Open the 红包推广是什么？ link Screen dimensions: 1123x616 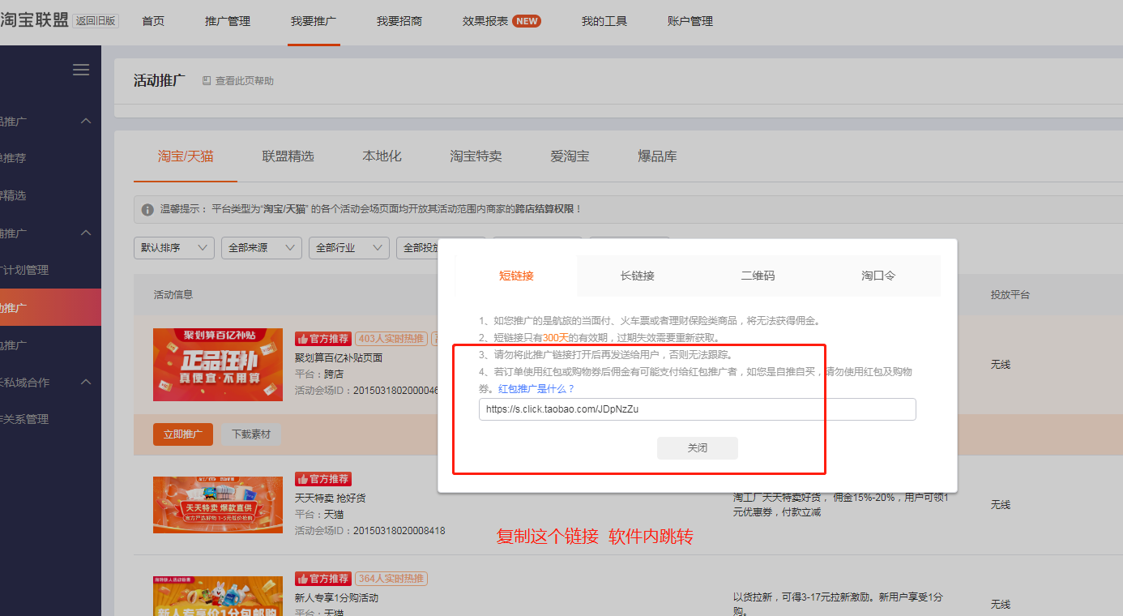pyautogui.click(x=536, y=389)
